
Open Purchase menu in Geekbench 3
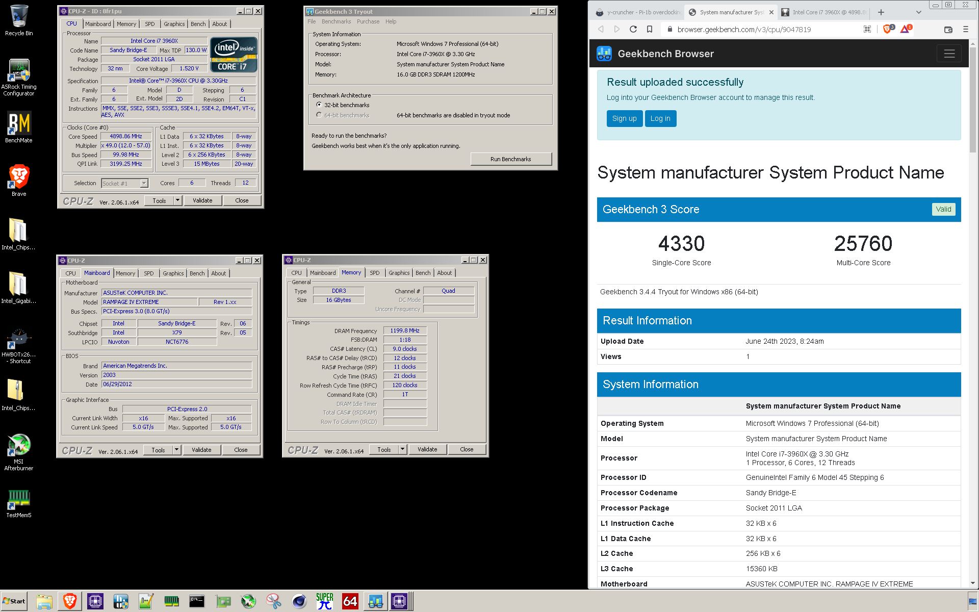coord(368,21)
